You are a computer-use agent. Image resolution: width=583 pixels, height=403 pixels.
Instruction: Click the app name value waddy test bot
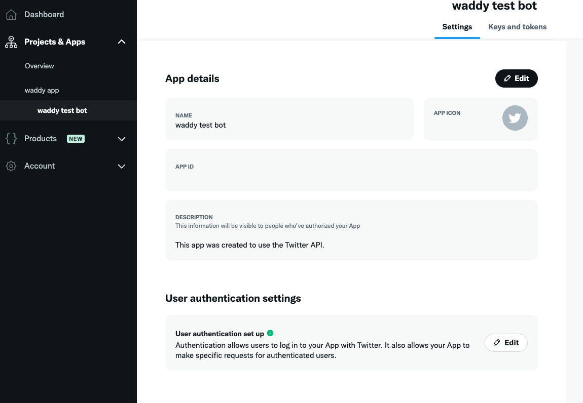tap(200, 125)
